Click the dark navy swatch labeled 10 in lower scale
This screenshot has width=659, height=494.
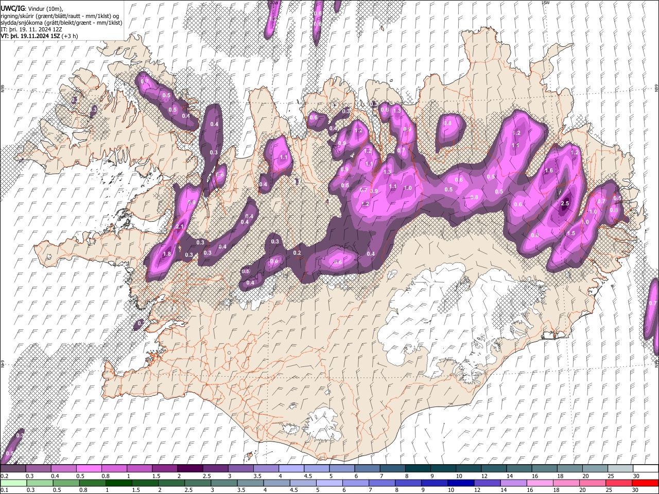click(461, 483)
